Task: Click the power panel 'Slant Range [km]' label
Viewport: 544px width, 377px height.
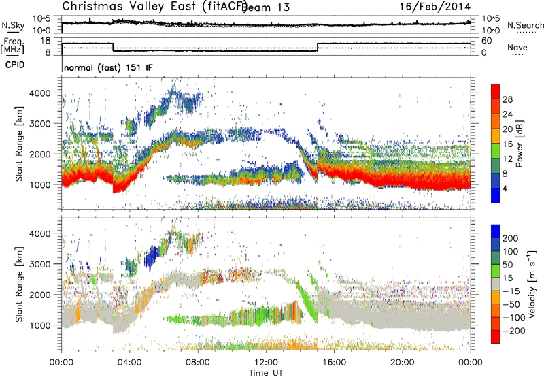Action: [19, 144]
